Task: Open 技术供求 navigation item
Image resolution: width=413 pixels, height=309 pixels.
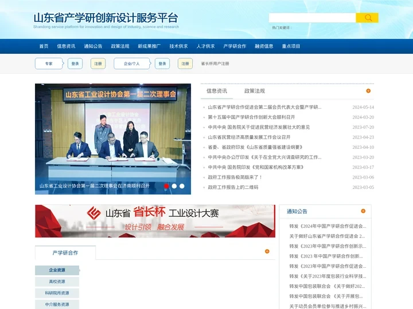Action: [x=178, y=46]
